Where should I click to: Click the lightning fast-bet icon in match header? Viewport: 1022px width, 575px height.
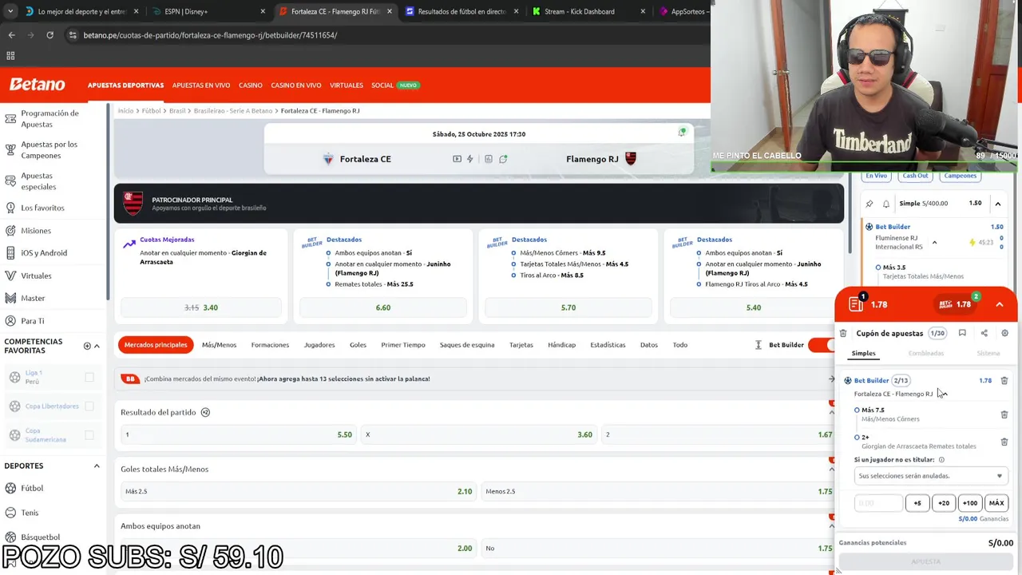470,159
